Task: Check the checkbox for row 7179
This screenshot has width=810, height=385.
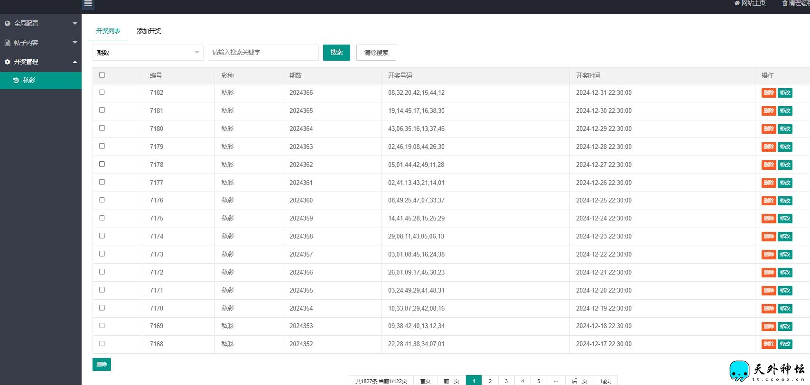Action: point(102,146)
